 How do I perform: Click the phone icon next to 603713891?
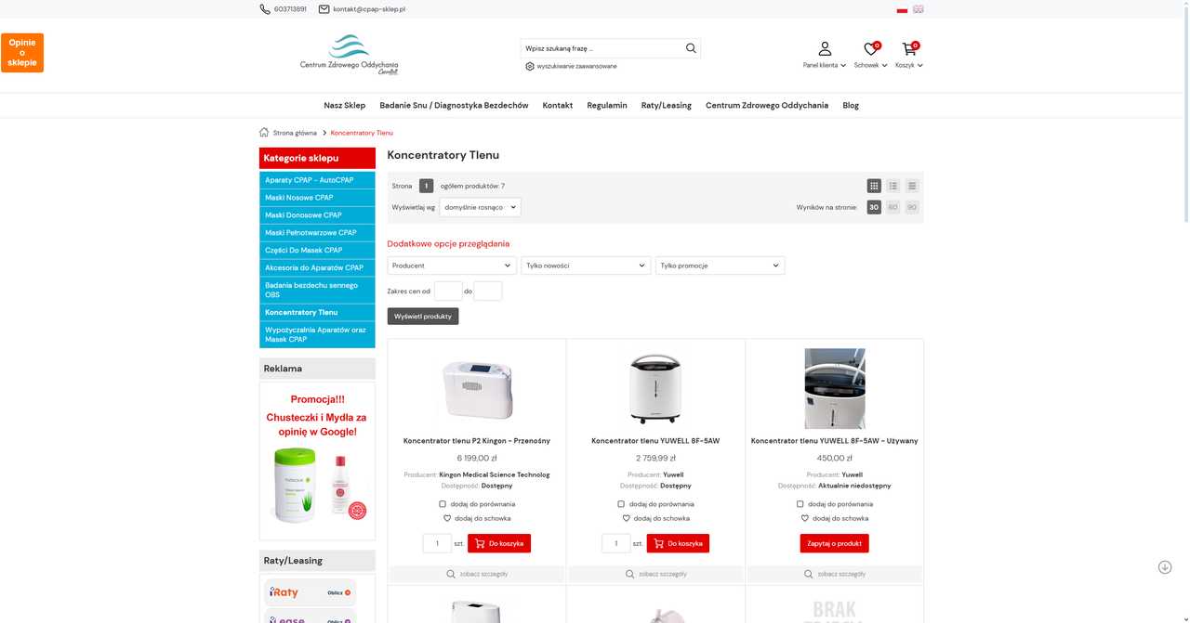pos(265,9)
